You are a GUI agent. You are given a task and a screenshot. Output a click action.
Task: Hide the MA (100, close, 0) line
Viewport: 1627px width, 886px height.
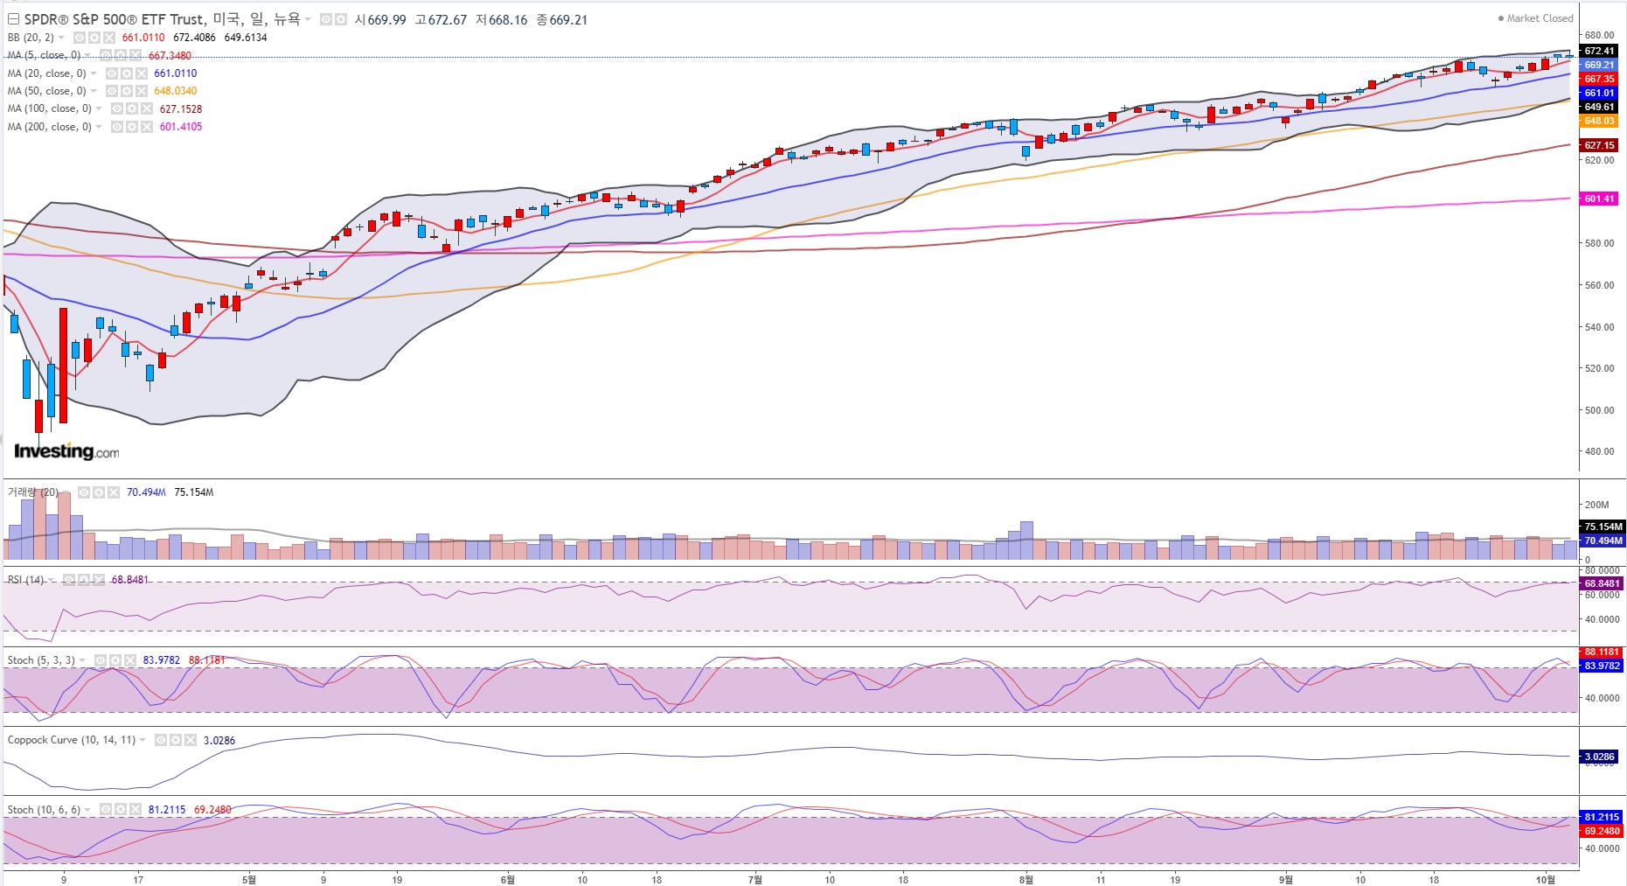pos(117,109)
